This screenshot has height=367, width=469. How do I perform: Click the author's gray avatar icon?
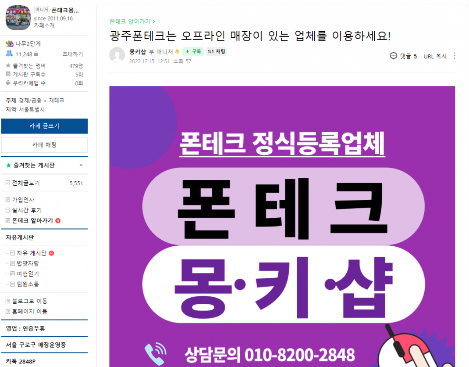tap(117, 55)
